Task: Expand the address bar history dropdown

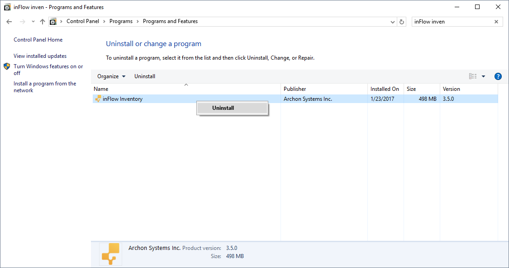Action: click(x=392, y=22)
